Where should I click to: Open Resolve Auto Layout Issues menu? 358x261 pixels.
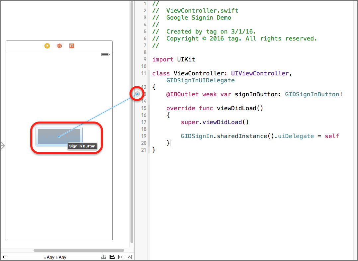130,257
